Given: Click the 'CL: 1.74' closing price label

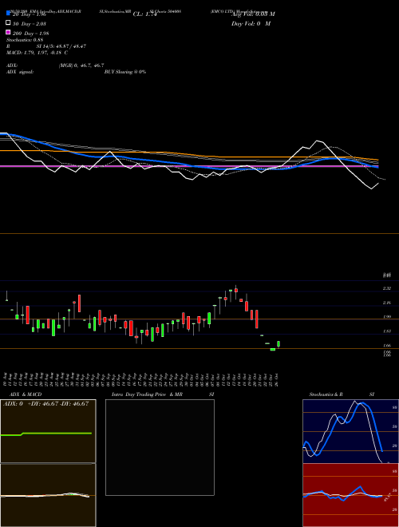Looking at the screenshot, I should 145,14.
